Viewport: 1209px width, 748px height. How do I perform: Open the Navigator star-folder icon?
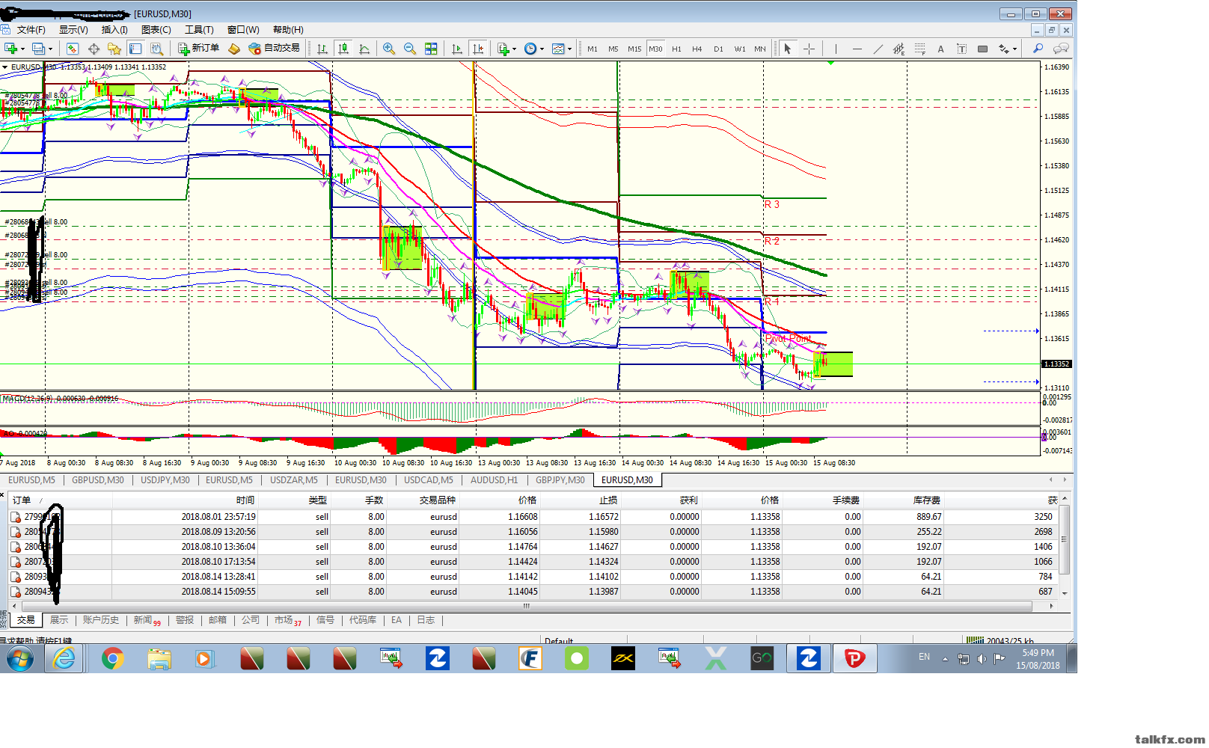(x=114, y=49)
